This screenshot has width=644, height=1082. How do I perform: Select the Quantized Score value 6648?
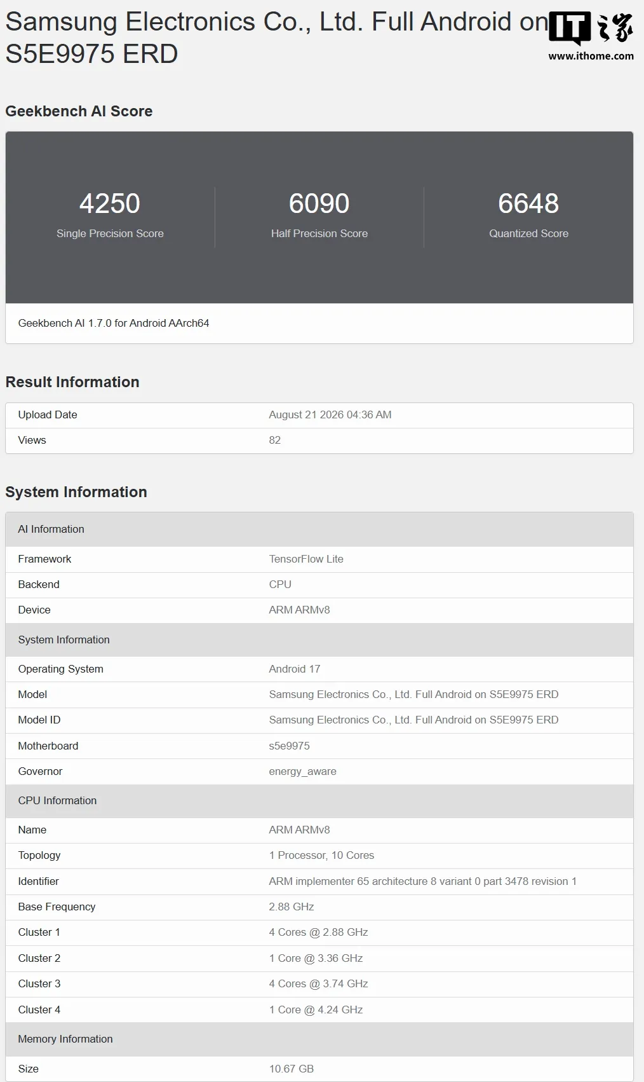click(528, 203)
